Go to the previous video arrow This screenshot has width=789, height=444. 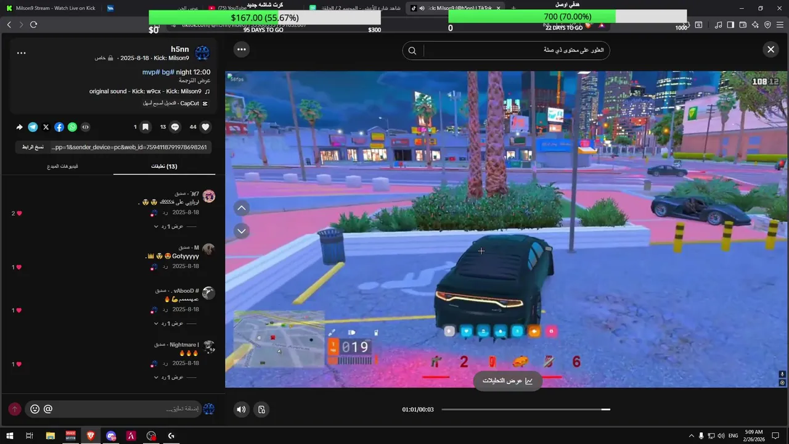[242, 208]
